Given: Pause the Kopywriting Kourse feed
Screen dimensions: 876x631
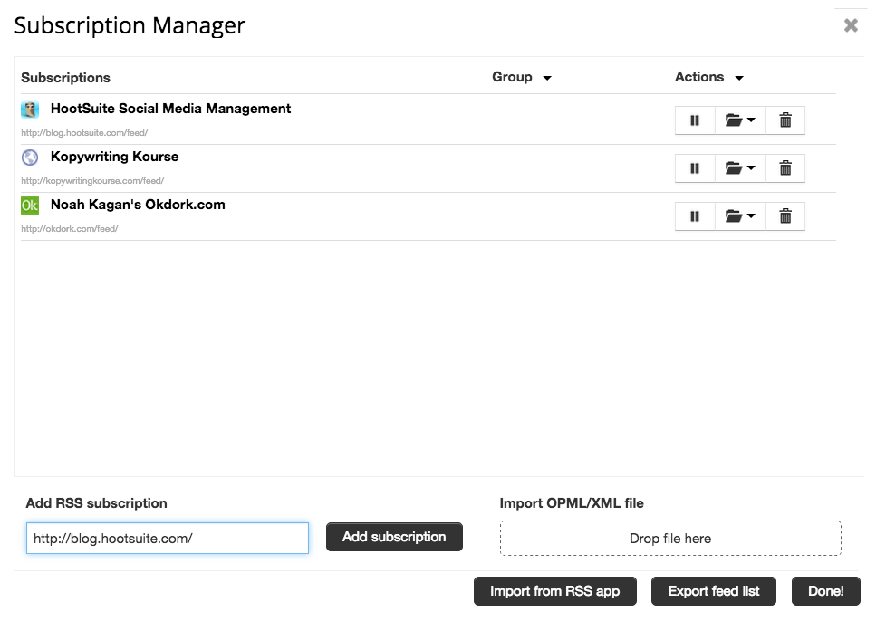Looking at the screenshot, I should tap(695, 168).
